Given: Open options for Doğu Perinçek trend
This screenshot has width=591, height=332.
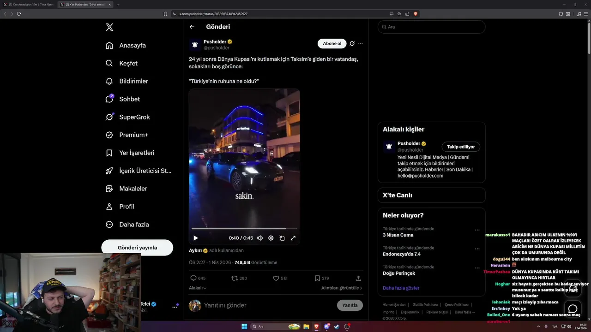Looking at the screenshot, I should (x=477, y=268).
